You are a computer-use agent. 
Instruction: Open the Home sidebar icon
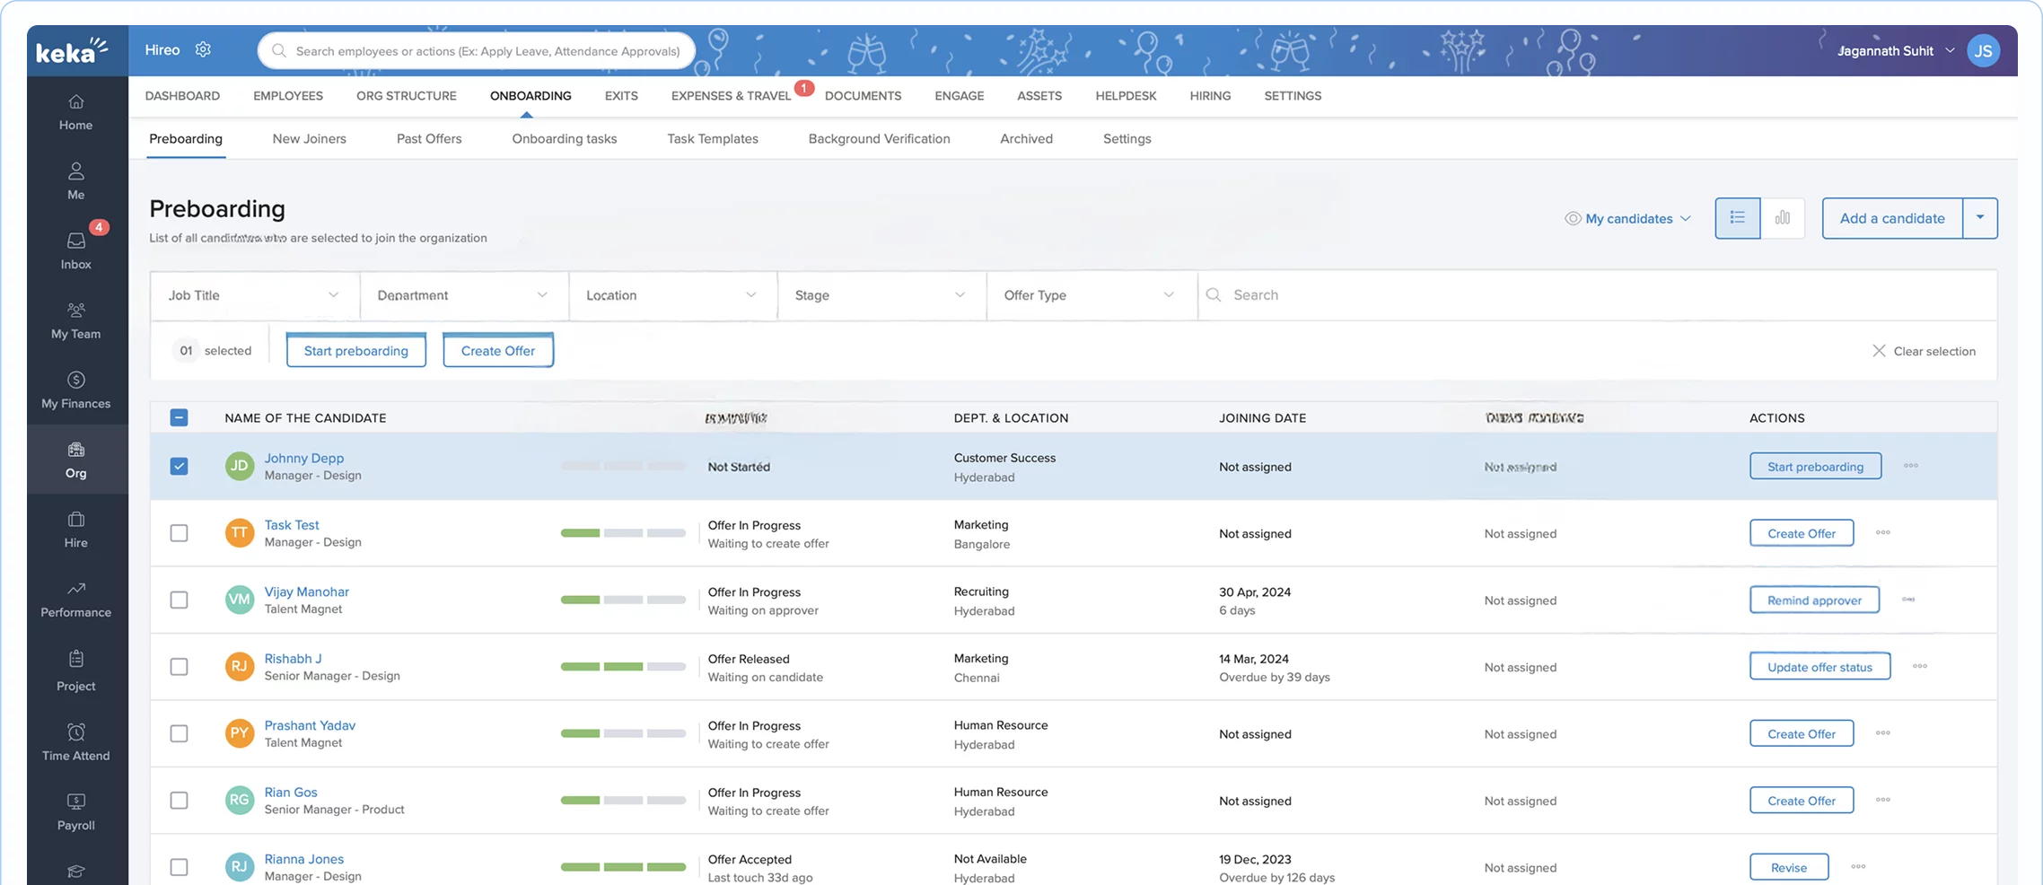click(76, 112)
